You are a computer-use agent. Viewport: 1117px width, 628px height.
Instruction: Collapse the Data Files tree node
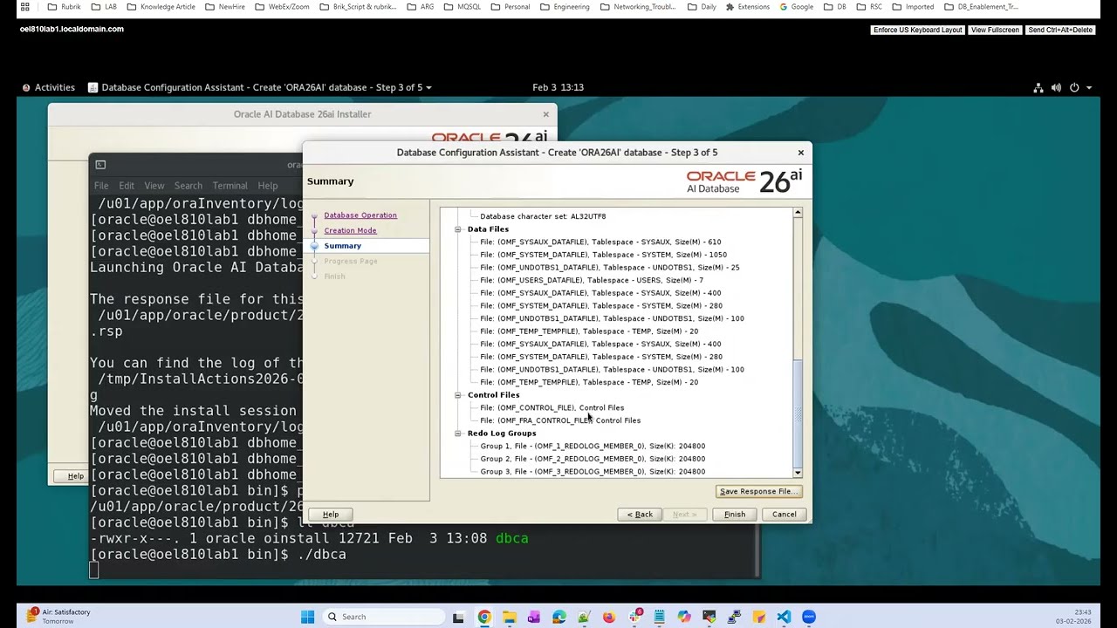click(x=457, y=229)
